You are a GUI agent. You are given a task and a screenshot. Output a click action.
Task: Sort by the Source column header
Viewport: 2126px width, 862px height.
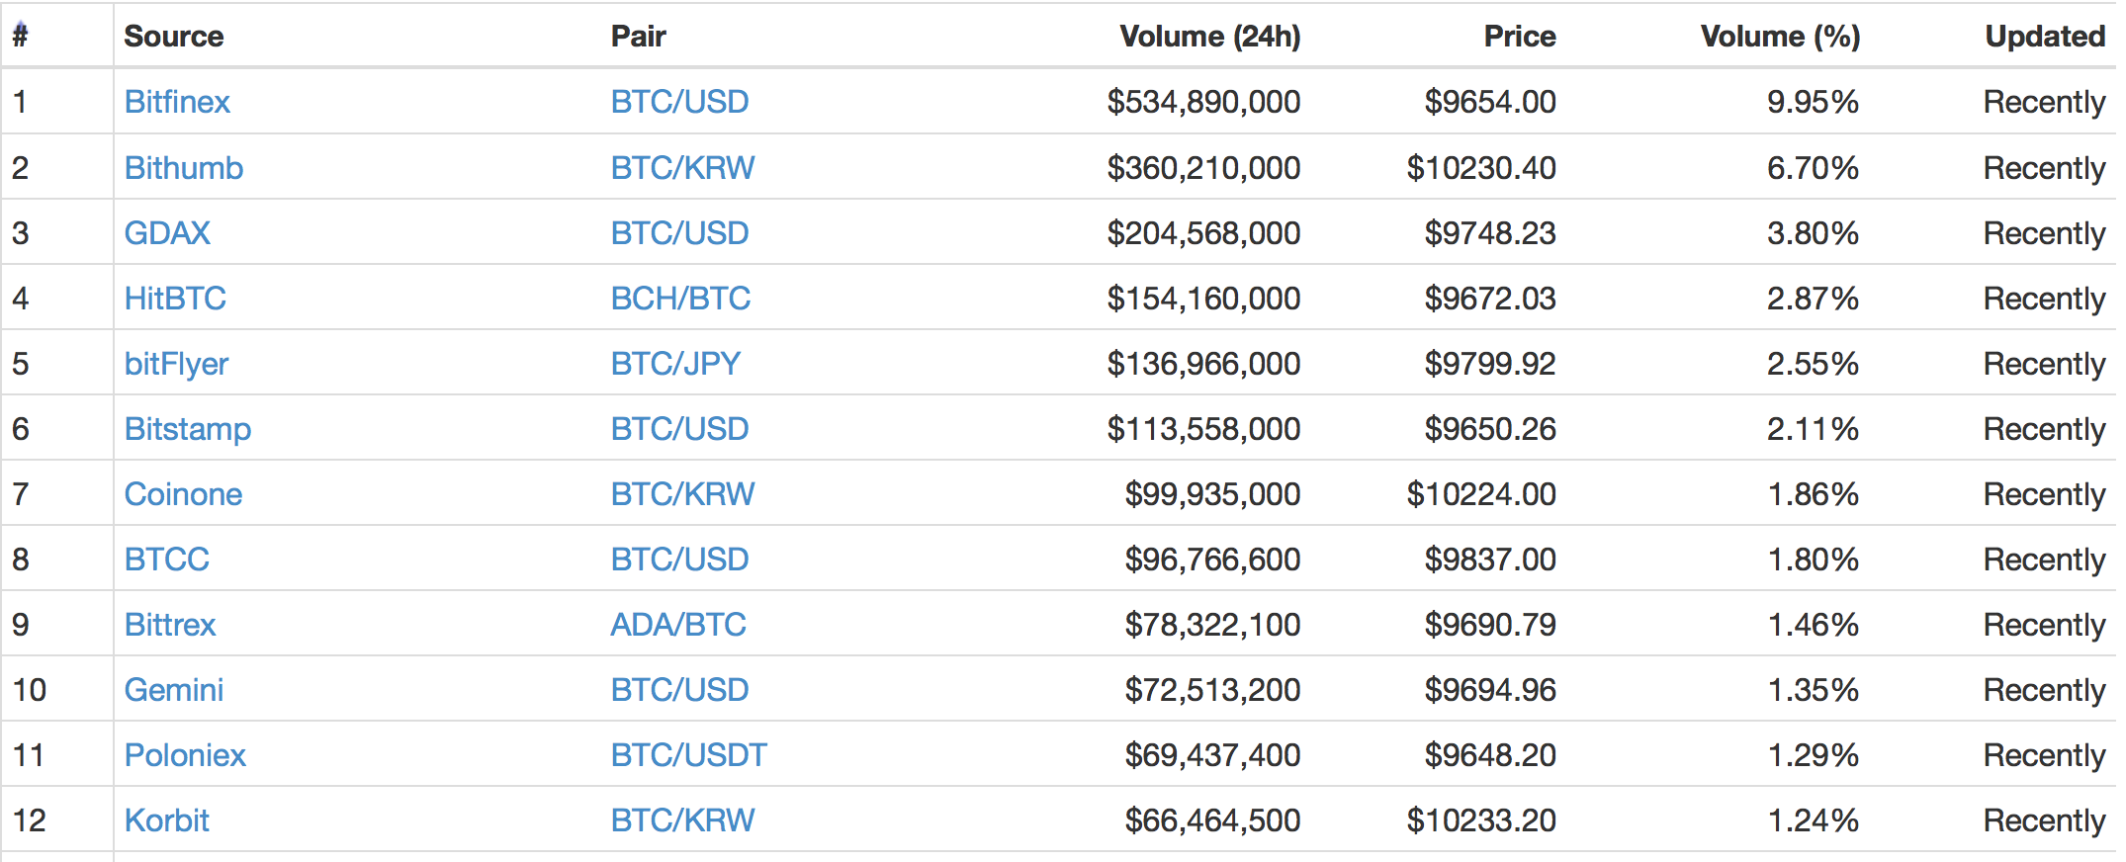pos(174,37)
